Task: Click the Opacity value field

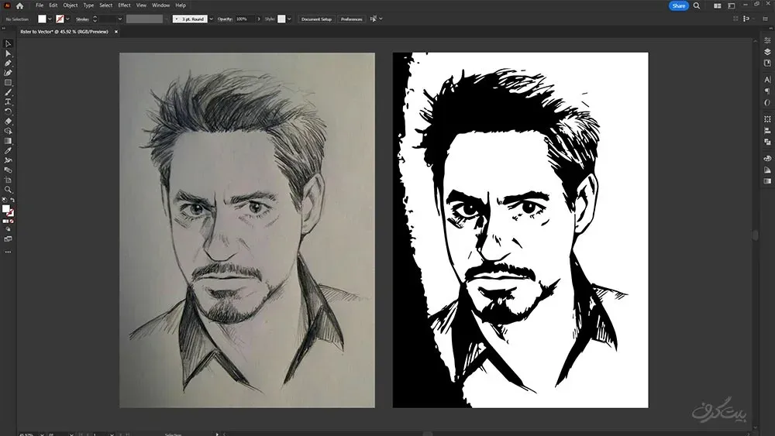Action: [245, 19]
